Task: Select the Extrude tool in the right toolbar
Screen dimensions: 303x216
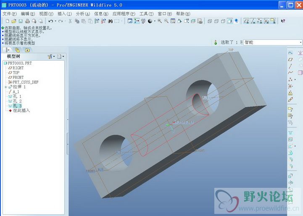Action: pyautogui.click(x=290, y=176)
